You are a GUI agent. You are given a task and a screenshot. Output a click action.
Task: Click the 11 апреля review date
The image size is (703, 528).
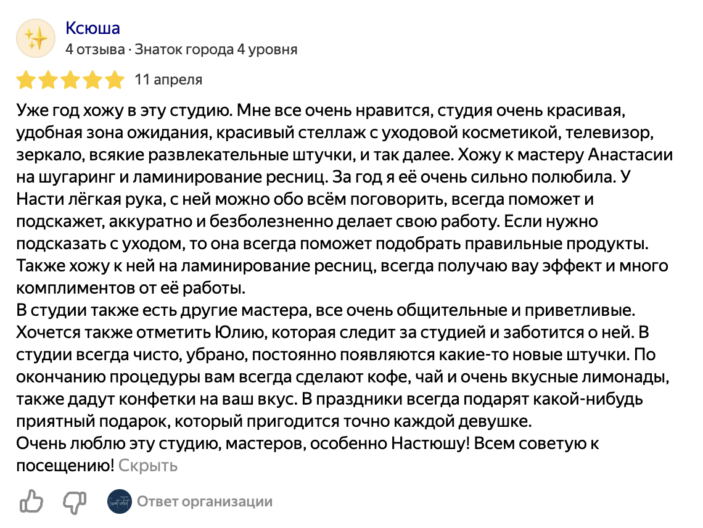pyautogui.click(x=168, y=80)
